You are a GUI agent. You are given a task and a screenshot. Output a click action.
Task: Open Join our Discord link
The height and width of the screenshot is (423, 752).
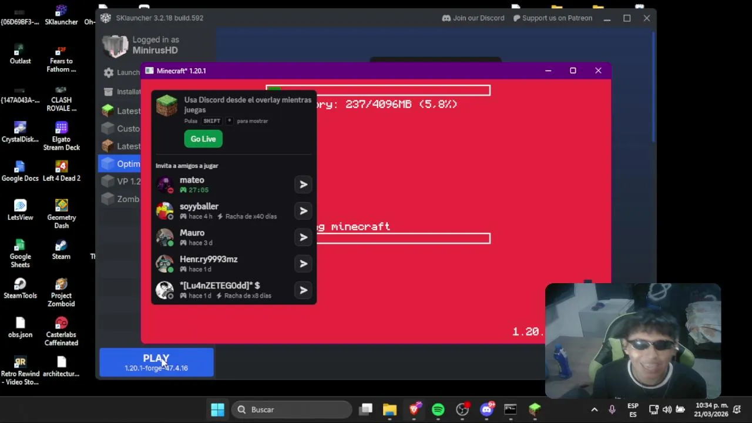(473, 18)
